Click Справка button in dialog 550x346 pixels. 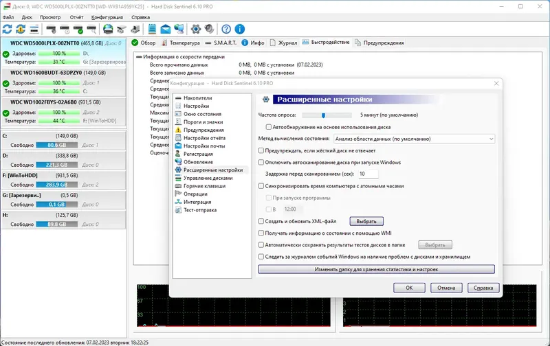click(483, 288)
